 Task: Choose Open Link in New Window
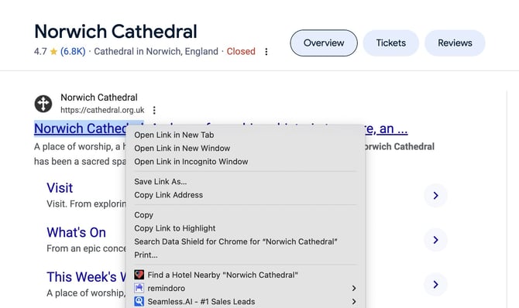pyautogui.click(x=246, y=149)
